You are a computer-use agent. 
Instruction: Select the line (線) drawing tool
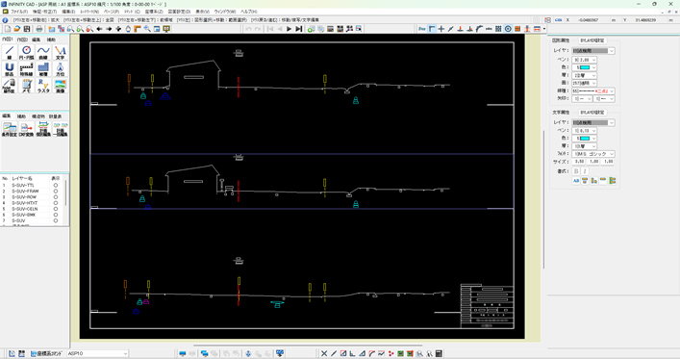click(9, 52)
